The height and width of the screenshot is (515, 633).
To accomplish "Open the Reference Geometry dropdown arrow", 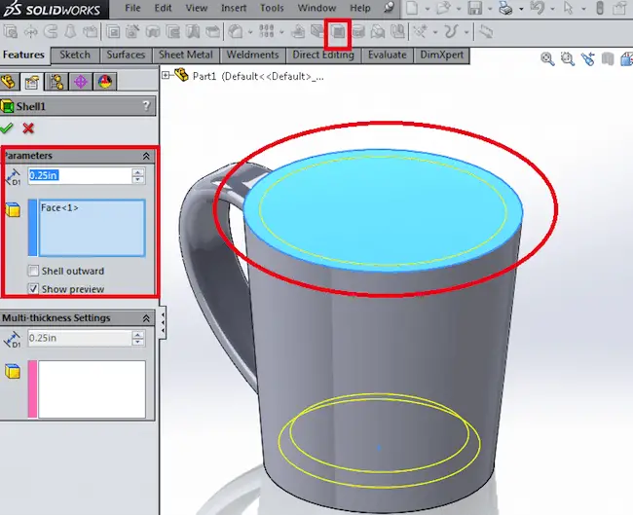I will (434, 32).
